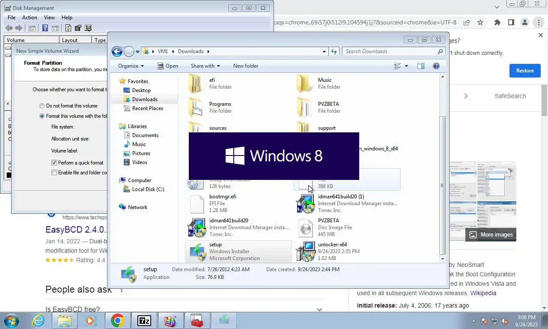This screenshot has width=548, height=329.
Task: Toggle 'Perform a quick format' checkbox
Action: (54, 163)
